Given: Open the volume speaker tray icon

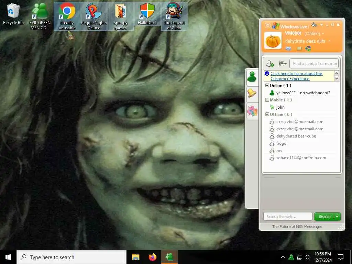Looking at the screenshot, I should pyautogui.click(x=307, y=257).
